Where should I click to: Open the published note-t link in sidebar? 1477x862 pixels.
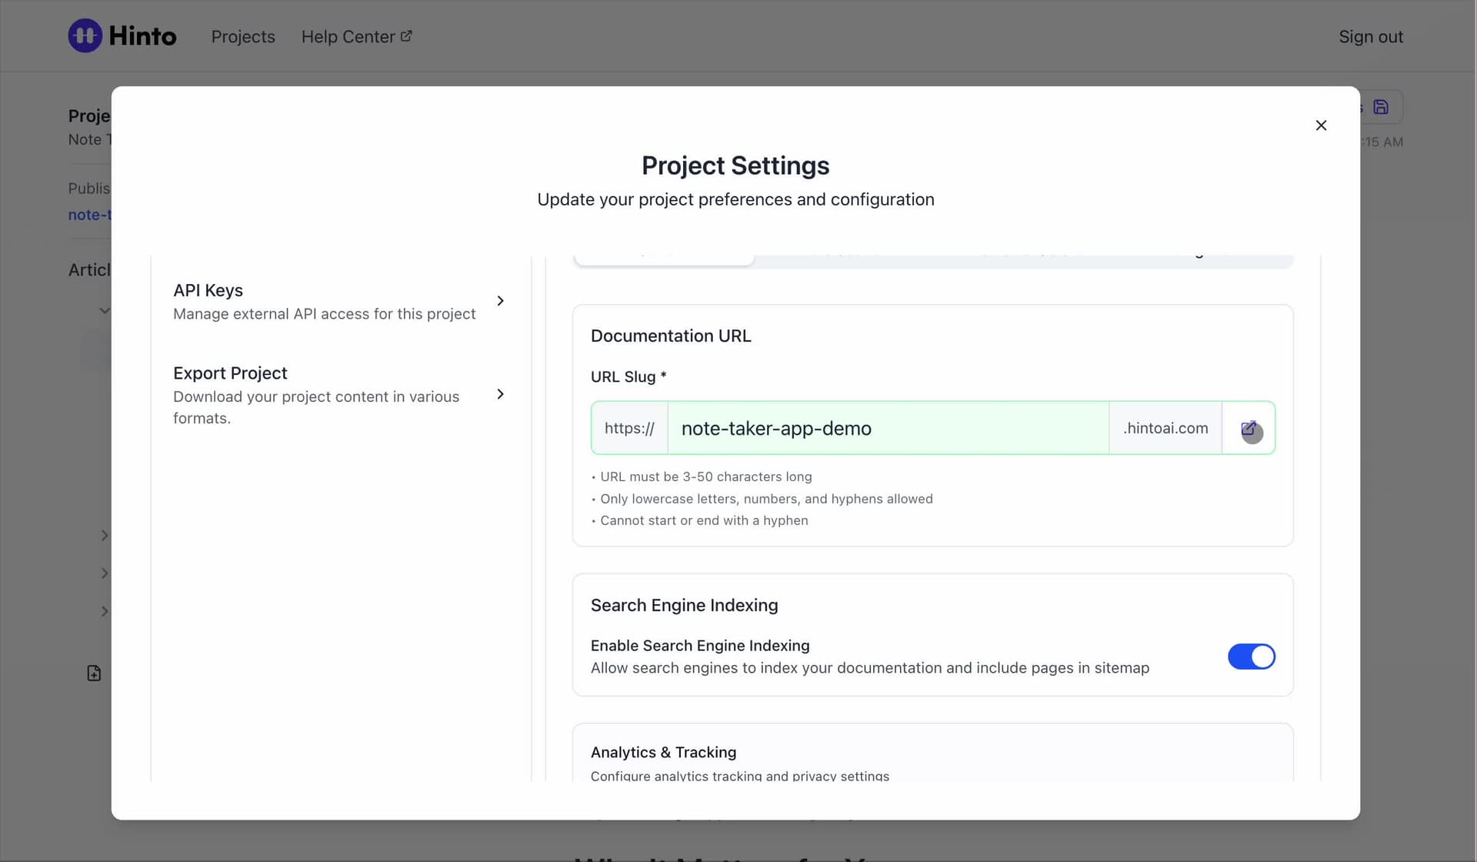pyautogui.click(x=89, y=215)
